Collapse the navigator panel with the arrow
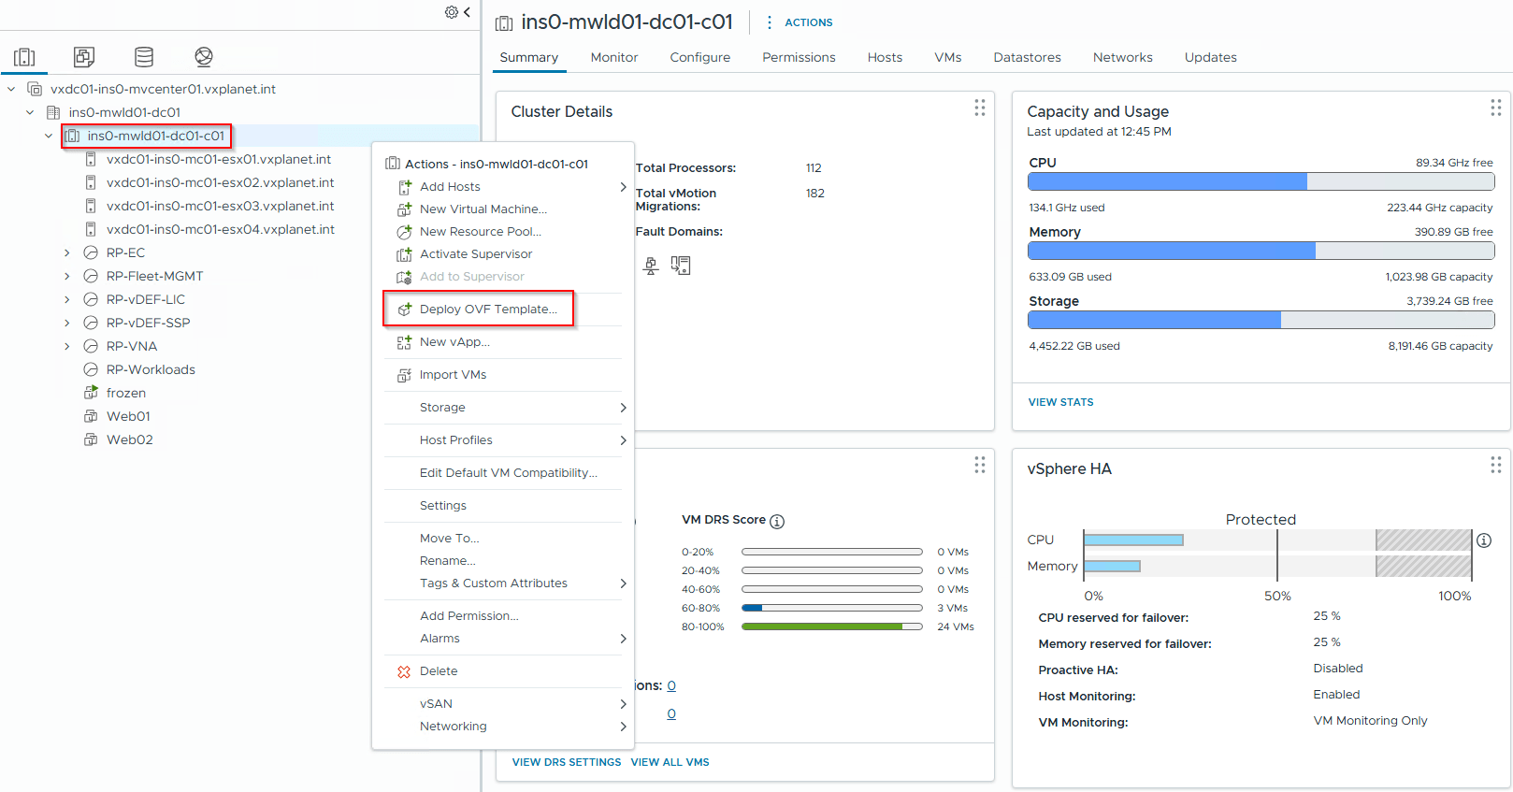 point(467,12)
